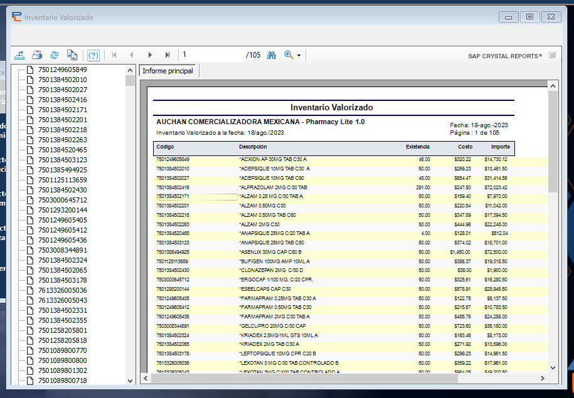Viewport: 574px width, 398px height.
Task: Click report vertical scrollbar up arrow
Action: 553,86
